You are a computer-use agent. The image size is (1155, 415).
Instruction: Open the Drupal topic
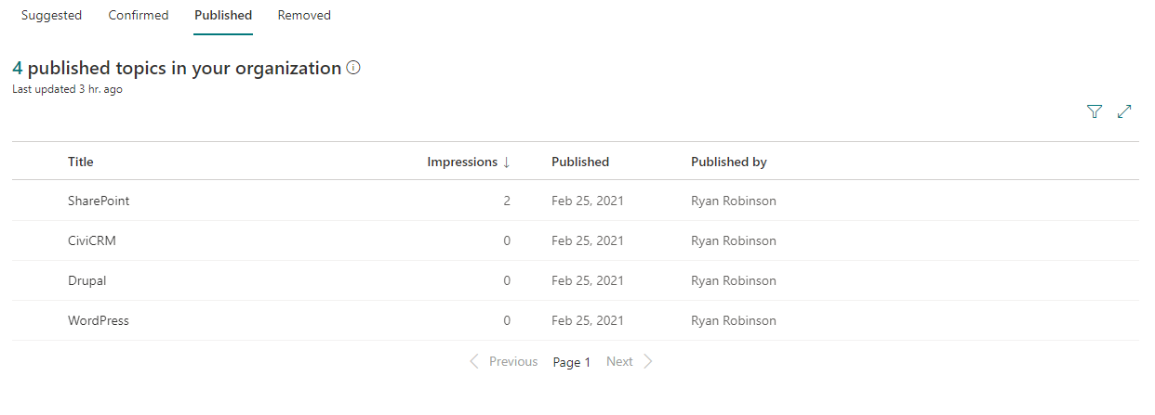point(87,280)
